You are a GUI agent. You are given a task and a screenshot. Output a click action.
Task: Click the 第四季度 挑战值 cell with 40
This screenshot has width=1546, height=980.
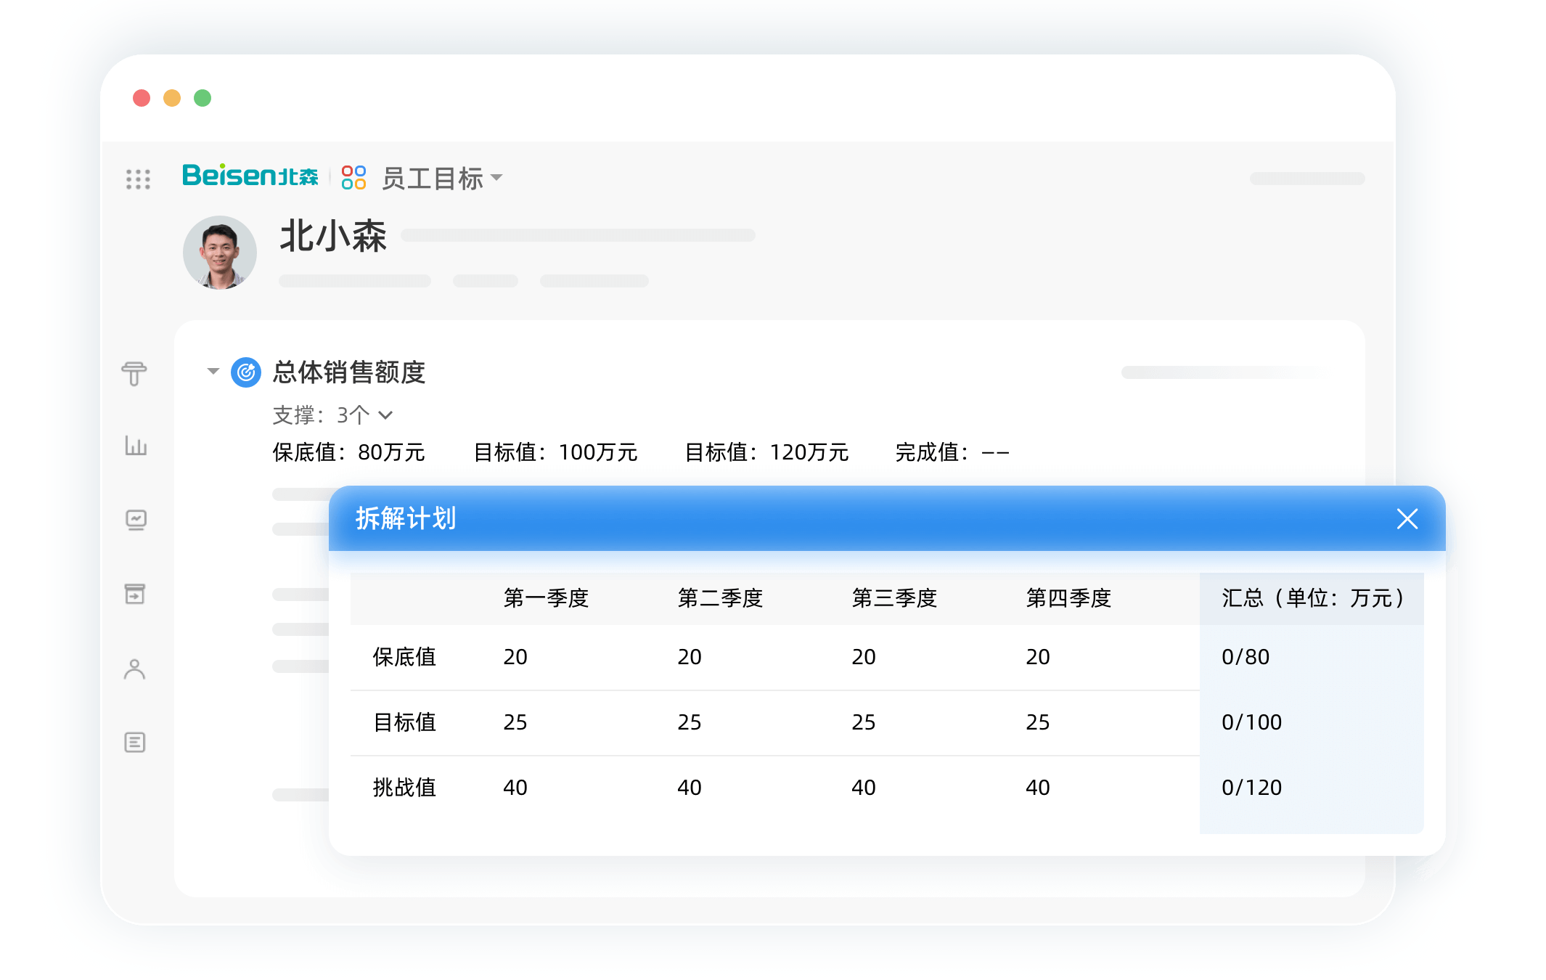point(1037,788)
